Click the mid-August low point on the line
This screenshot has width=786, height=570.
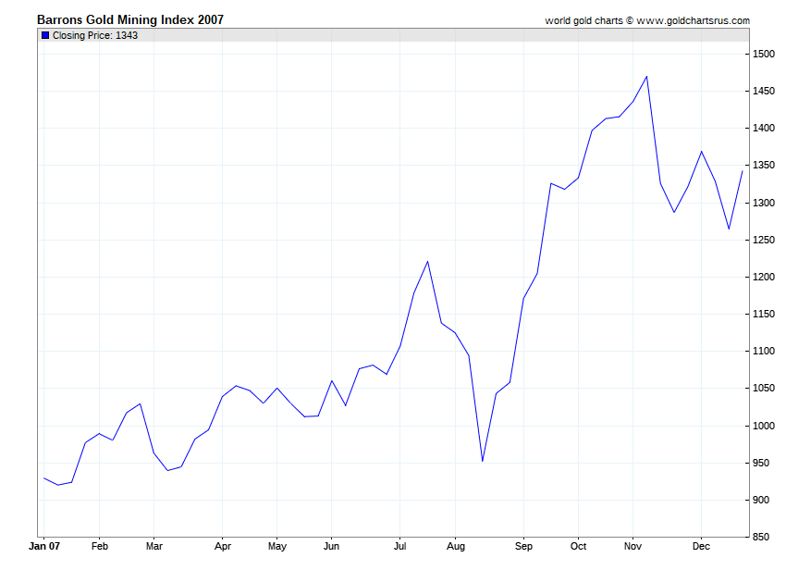pyautogui.click(x=482, y=461)
